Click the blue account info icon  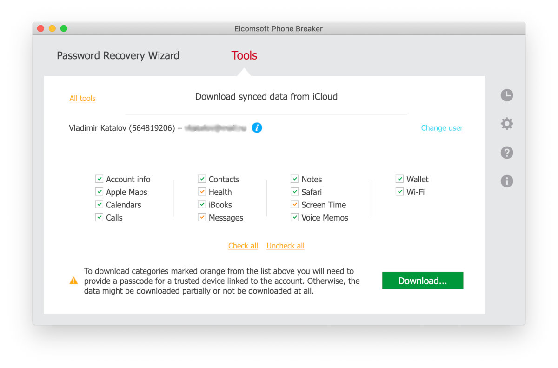click(x=257, y=127)
